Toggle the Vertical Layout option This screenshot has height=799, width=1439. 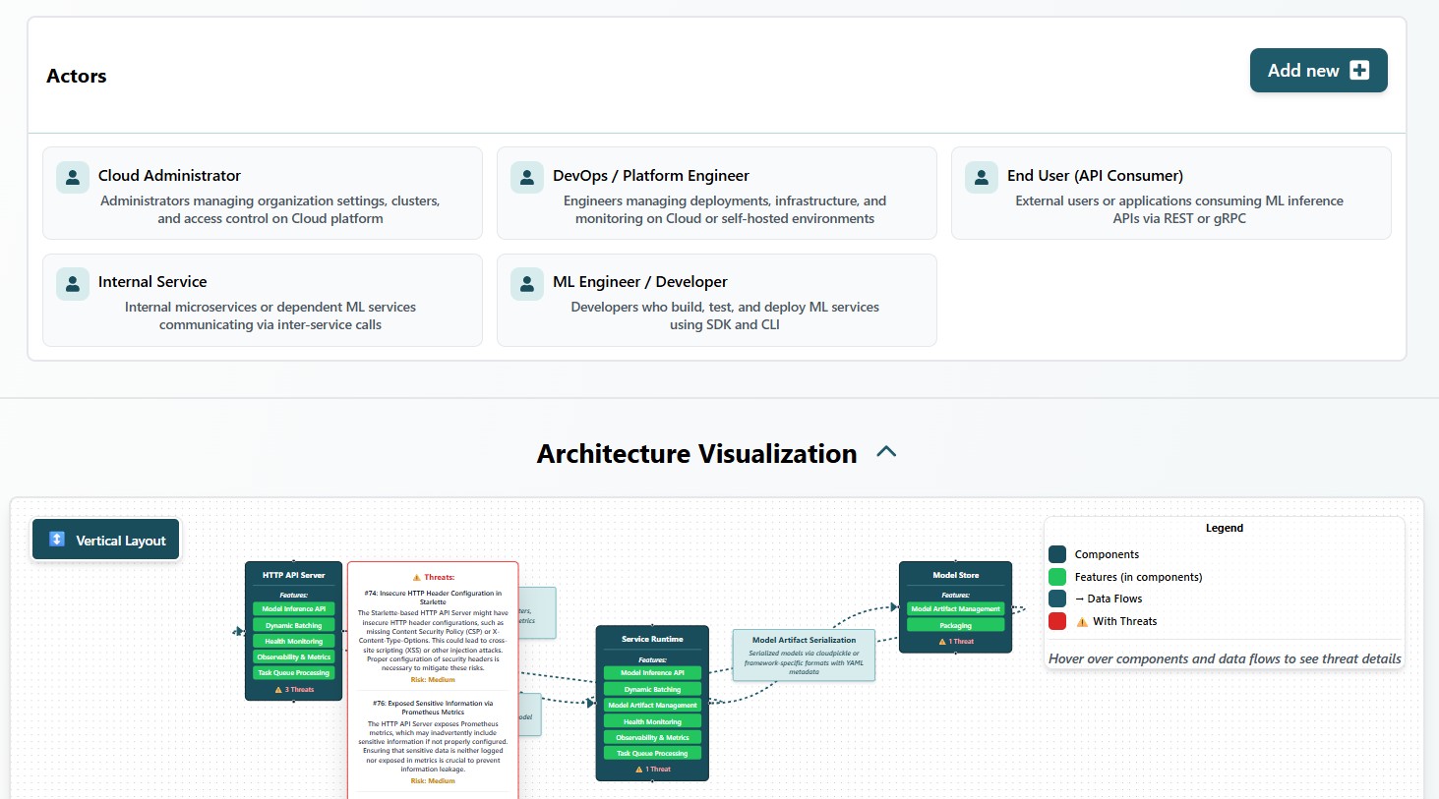(105, 539)
